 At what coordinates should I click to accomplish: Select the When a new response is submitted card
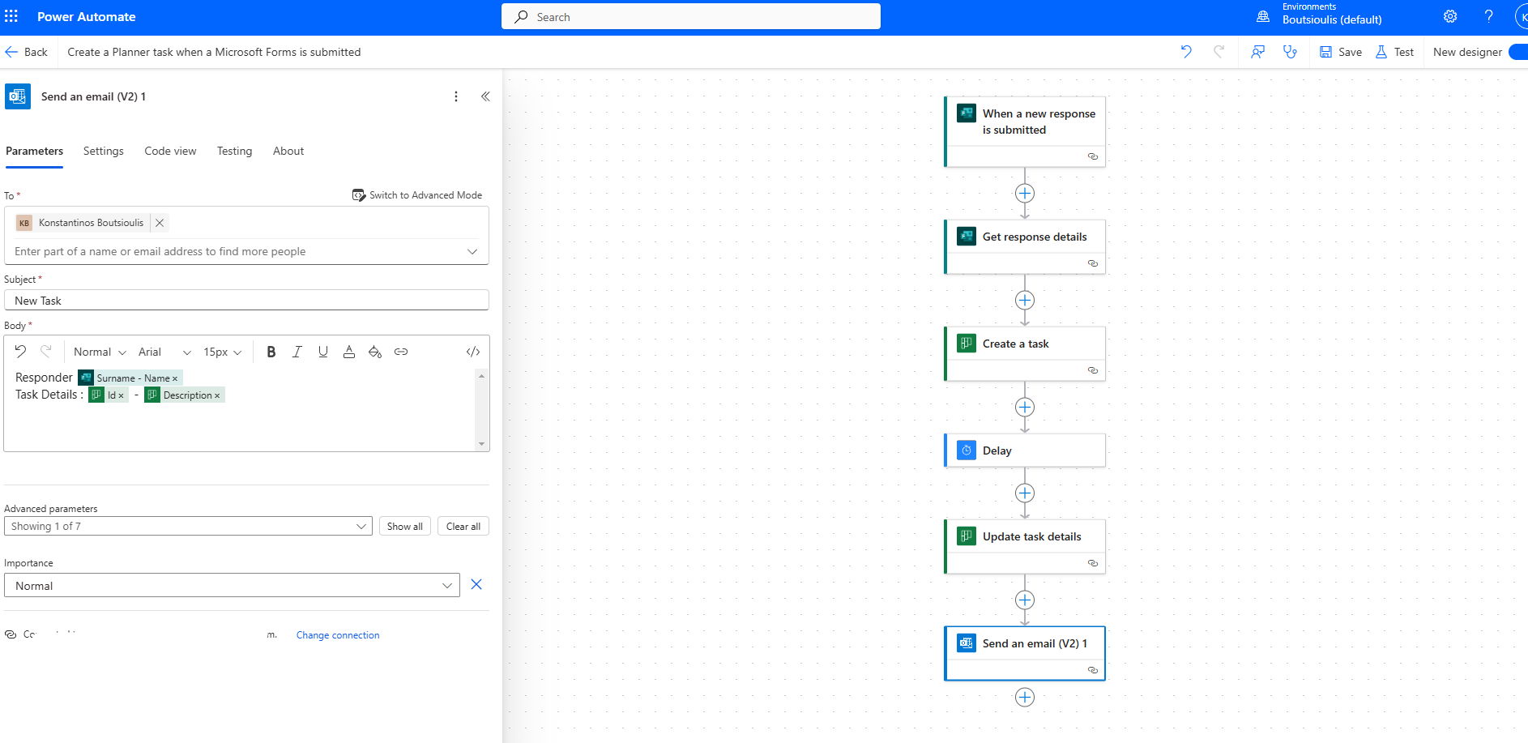1025,131
